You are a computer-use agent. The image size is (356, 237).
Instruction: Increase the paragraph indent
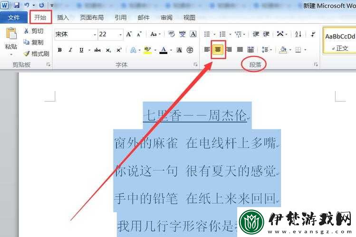(266, 34)
